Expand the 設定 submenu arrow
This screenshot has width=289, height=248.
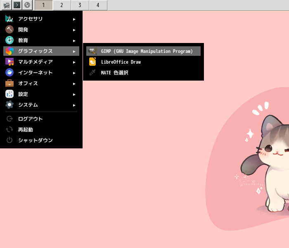coord(74,95)
